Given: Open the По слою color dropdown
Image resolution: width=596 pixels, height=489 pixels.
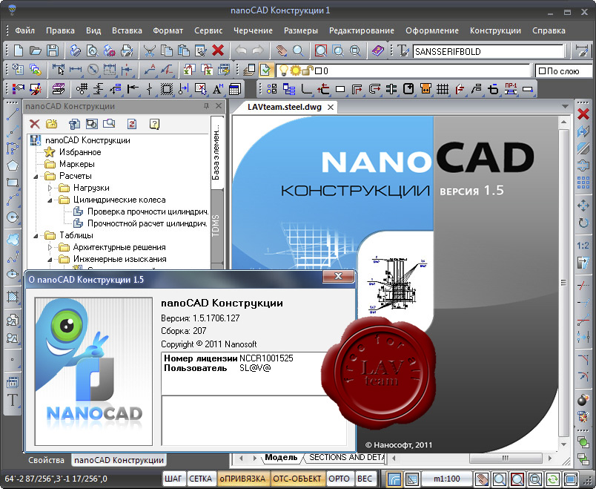Looking at the screenshot, I should [564, 70].
